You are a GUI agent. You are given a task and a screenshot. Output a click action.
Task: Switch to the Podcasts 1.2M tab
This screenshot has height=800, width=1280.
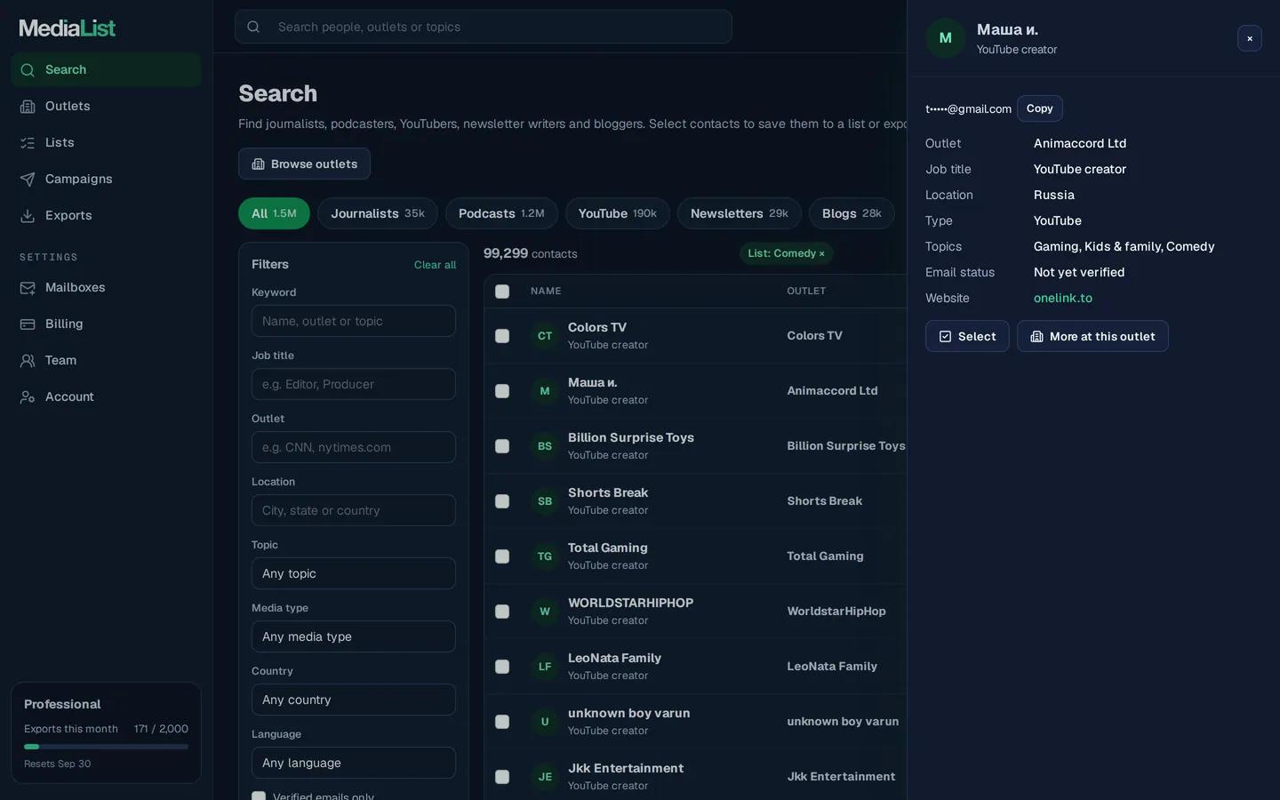[501, 213]
